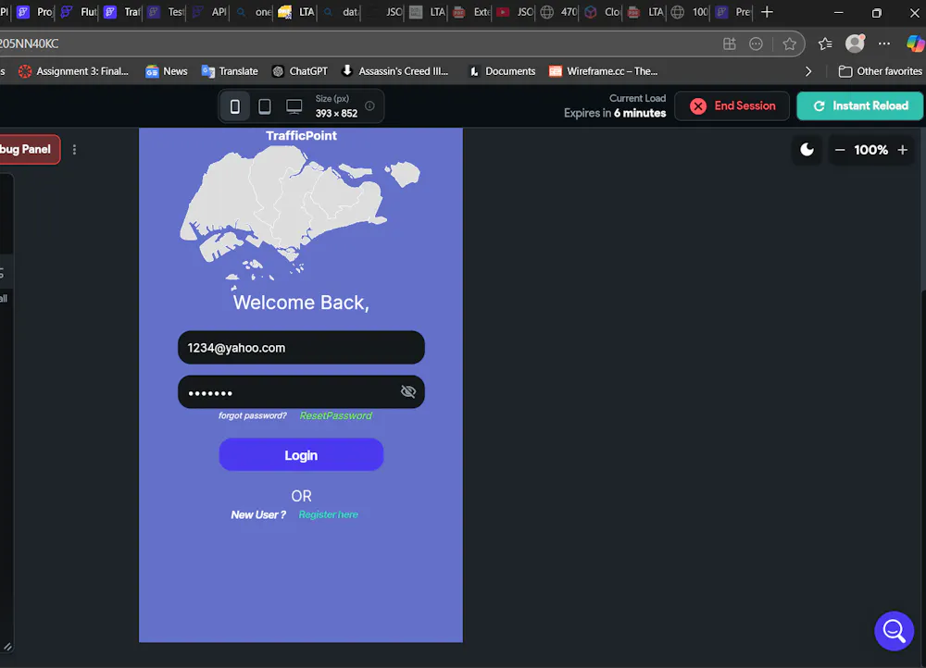Open the Translate bookmark
This screenshot has height=668, width=926.
(x=230, y=71)
